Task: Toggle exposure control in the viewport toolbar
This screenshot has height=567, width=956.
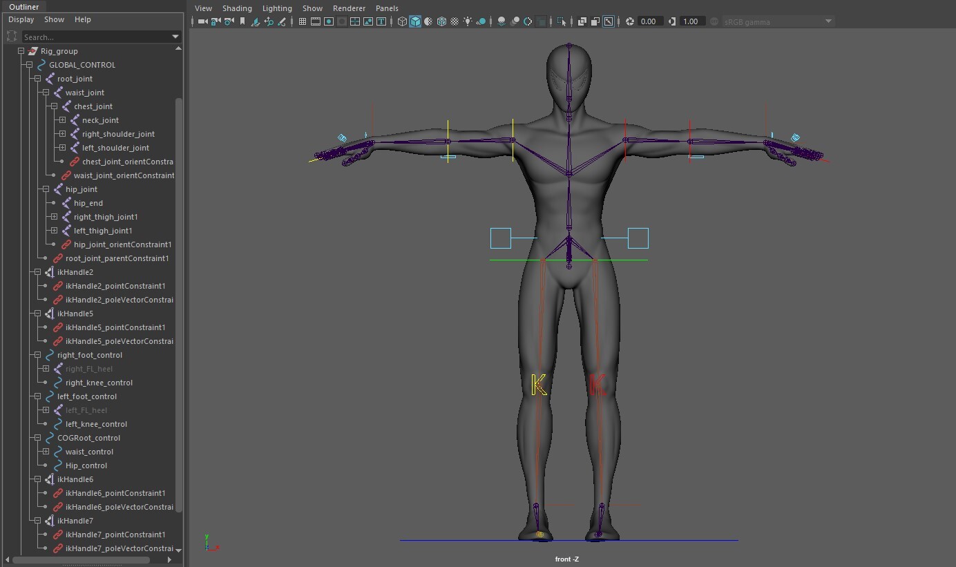Action: pyautogui.click(x=630, y=21)
